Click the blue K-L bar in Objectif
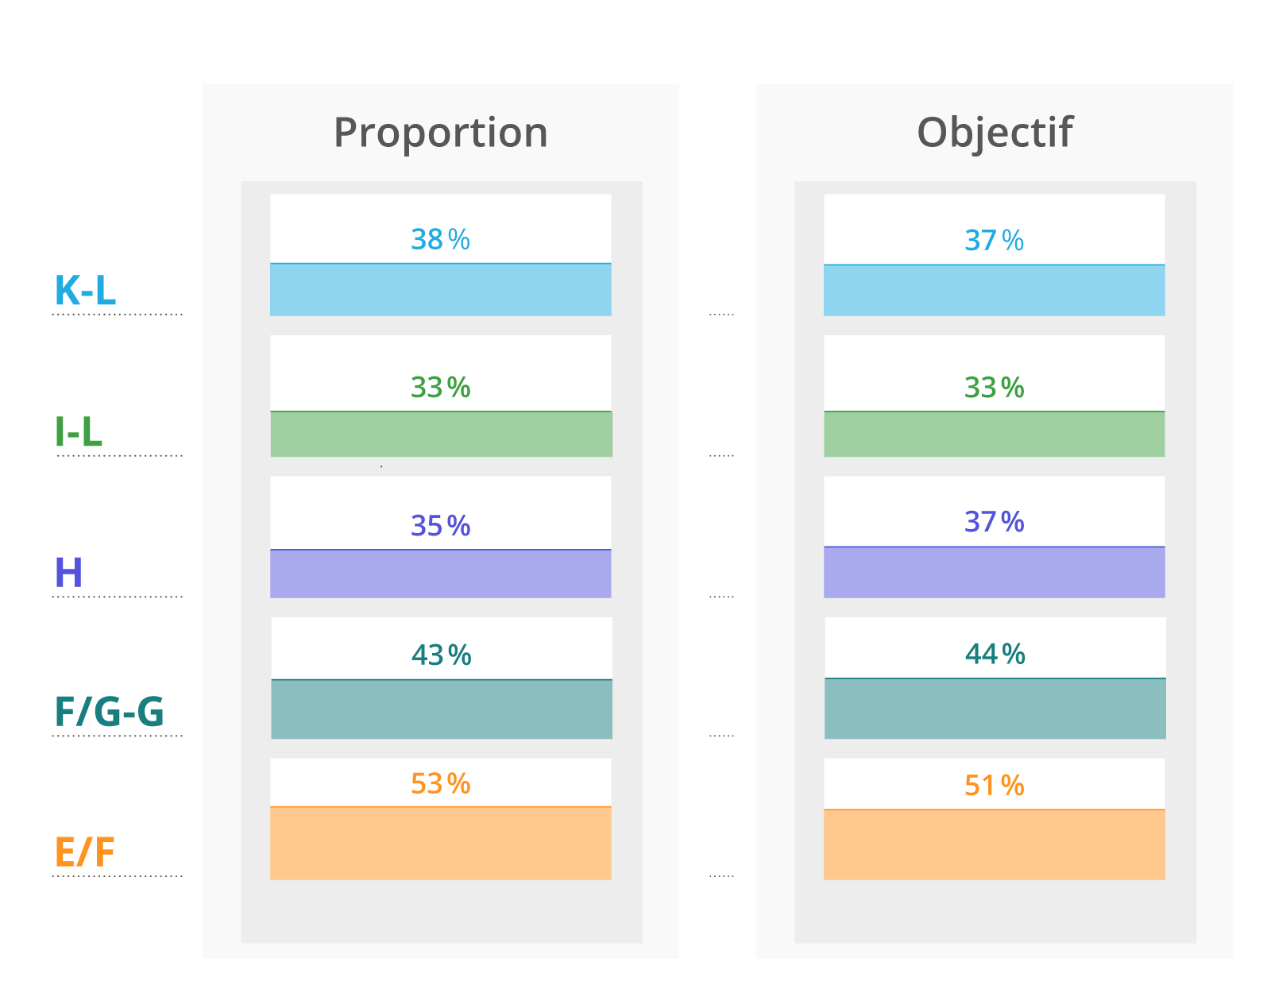The height and width of the screenshot is (1001, 1271). point(994,291)
